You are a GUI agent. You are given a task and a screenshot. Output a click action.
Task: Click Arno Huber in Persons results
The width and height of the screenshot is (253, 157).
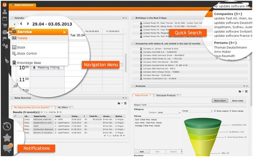pyautogui.click(x=222, y=52)
